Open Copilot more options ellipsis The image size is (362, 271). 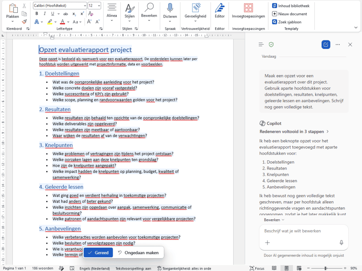[338, 44]
